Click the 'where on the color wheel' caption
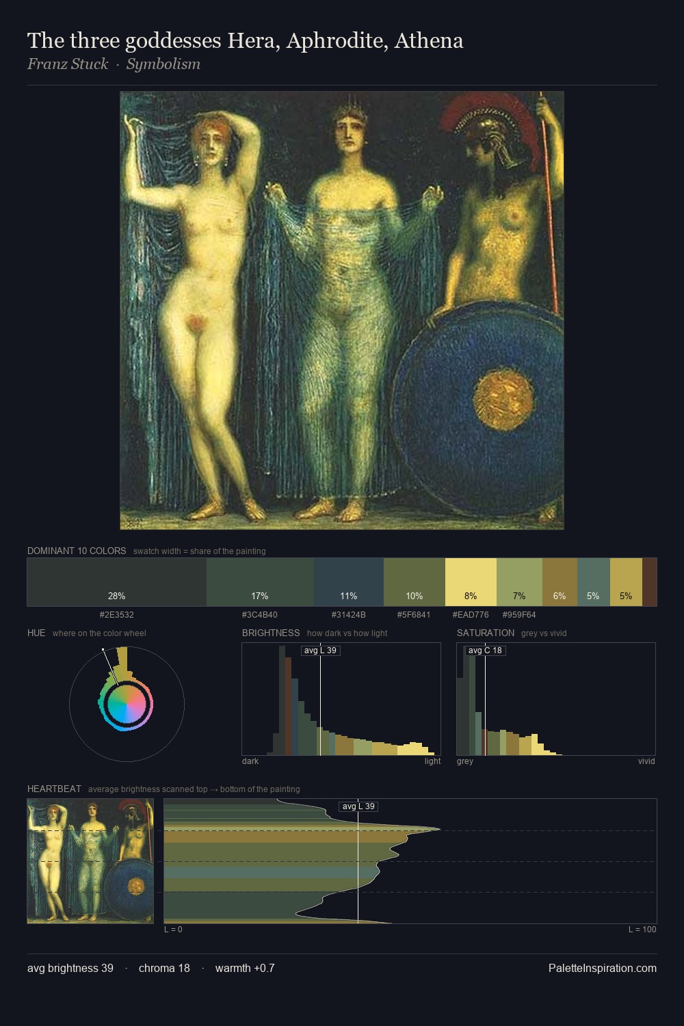This screenshot has height=1026, width=684. point(99,633)
